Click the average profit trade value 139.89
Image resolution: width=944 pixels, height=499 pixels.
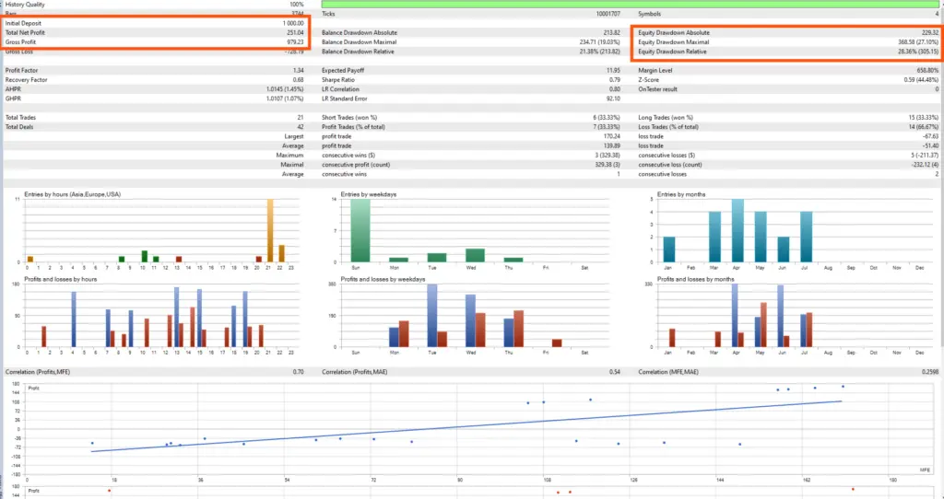[x=612, y=146]
